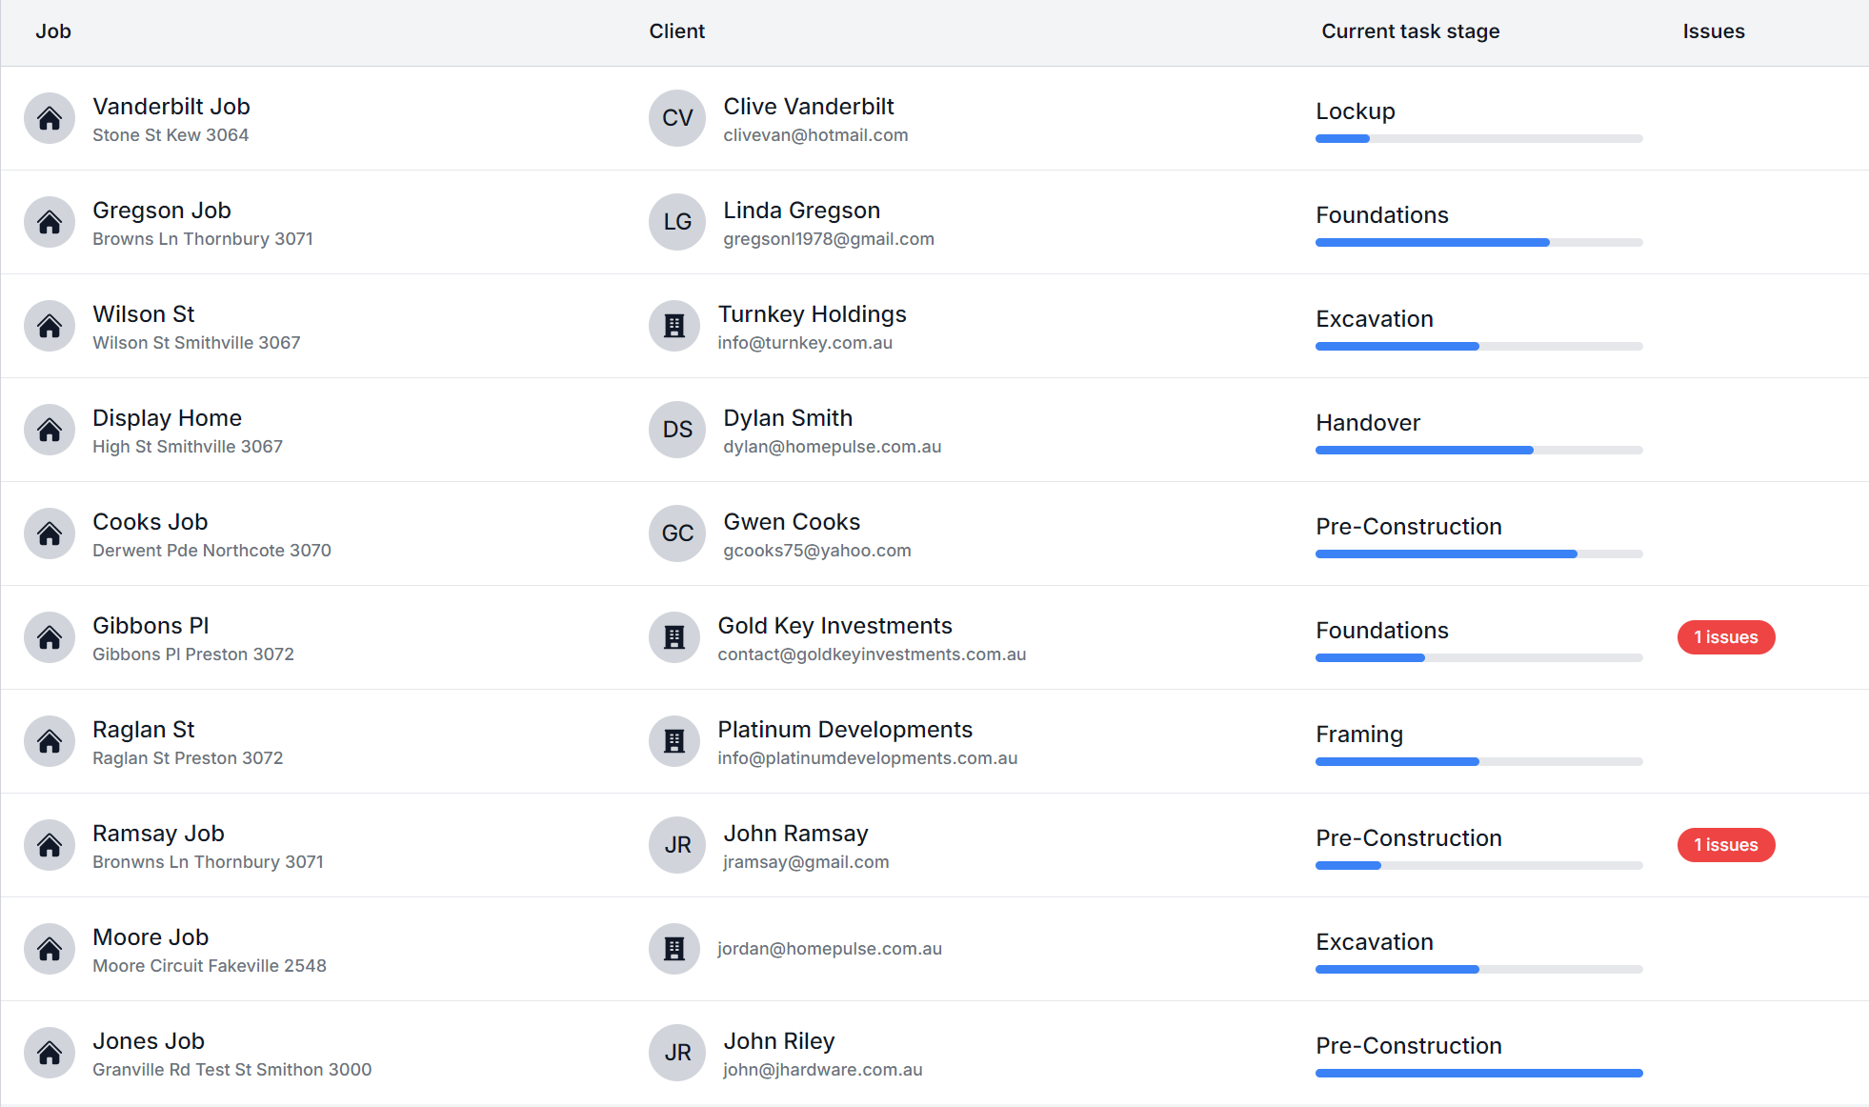1869x1107 pixels.
Task: Sort by the Issues column header
Action: tap(1714, 31)
